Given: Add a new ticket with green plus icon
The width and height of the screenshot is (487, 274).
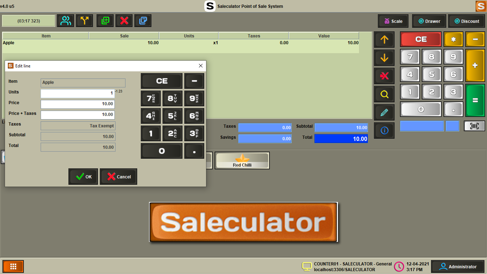Looking at the screenshot, I should click(x=105, y=21).
